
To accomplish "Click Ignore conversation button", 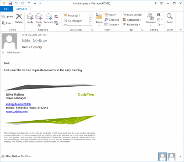I will (7, 17).
